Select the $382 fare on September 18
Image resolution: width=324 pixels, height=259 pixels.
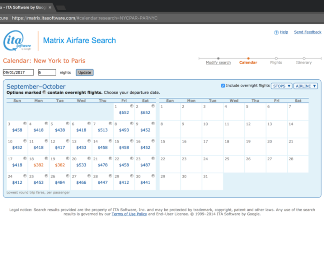tap(39, 165)
